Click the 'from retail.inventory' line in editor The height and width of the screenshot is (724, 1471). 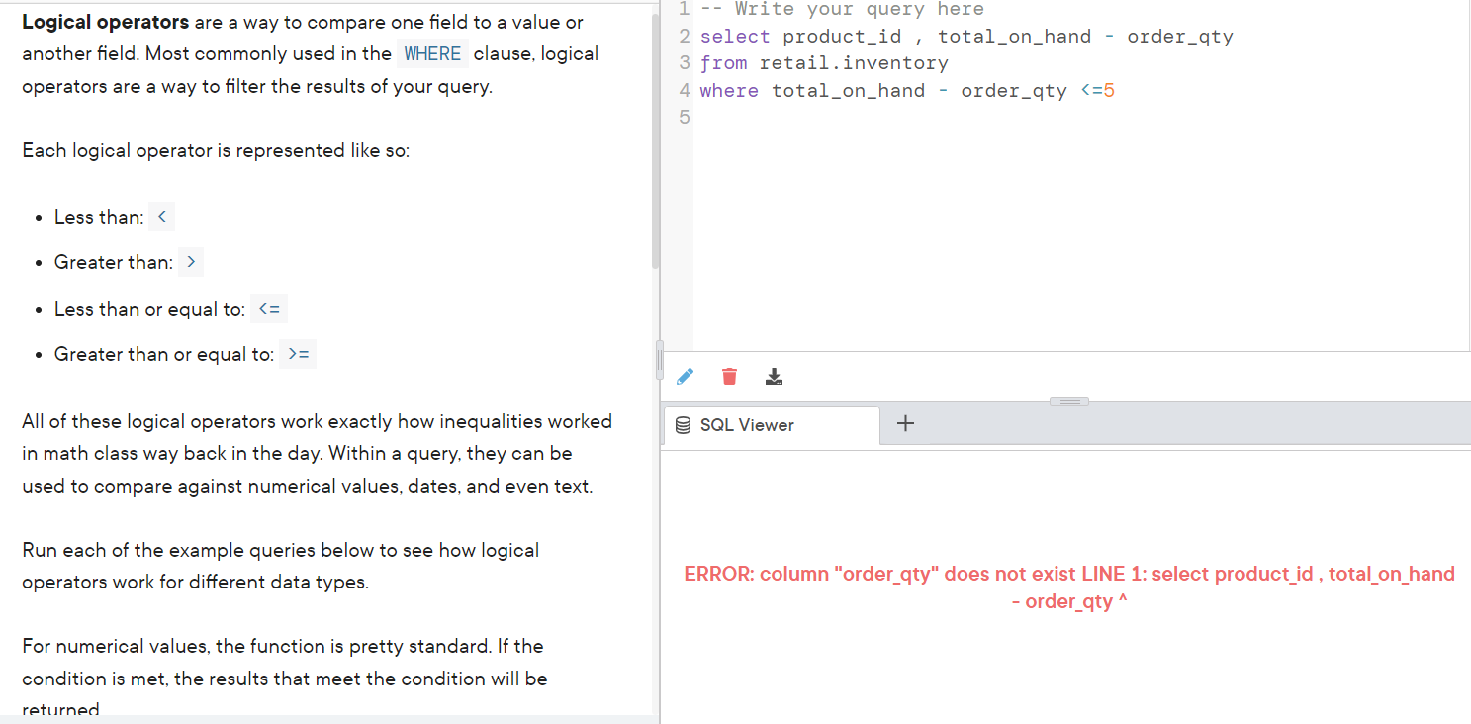pos(824,63)
